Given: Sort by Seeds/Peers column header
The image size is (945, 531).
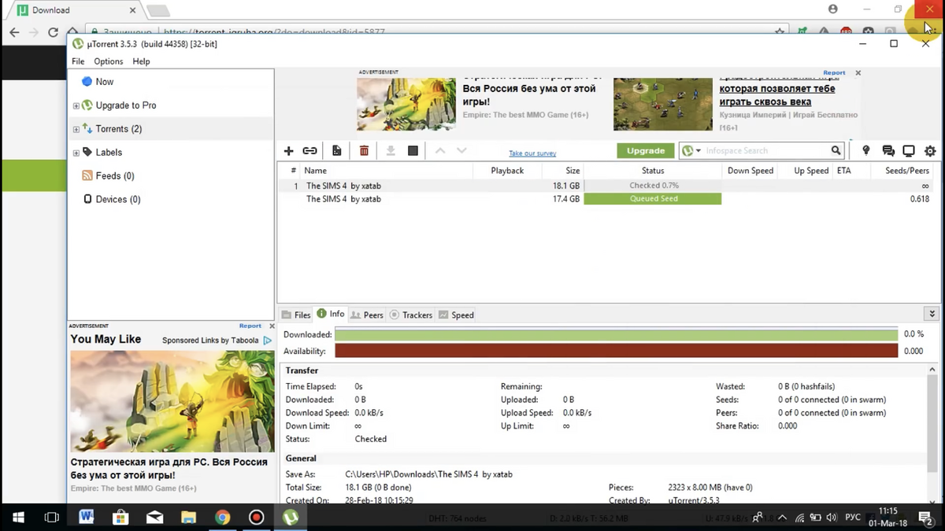Looking at the screenshot, I should (x=907, y=171).
